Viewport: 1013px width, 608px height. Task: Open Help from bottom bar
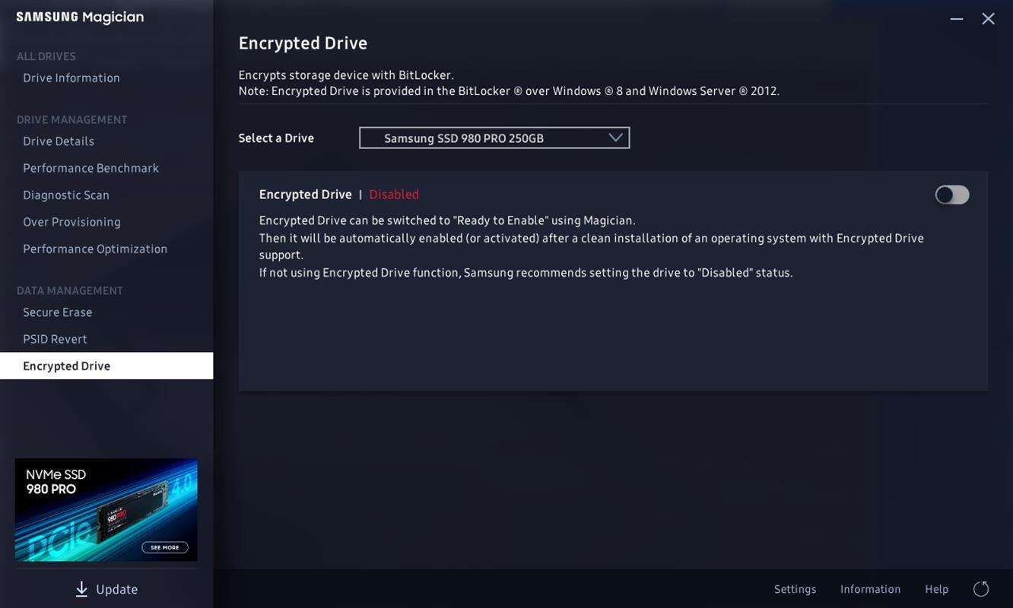tap(936, 589)
